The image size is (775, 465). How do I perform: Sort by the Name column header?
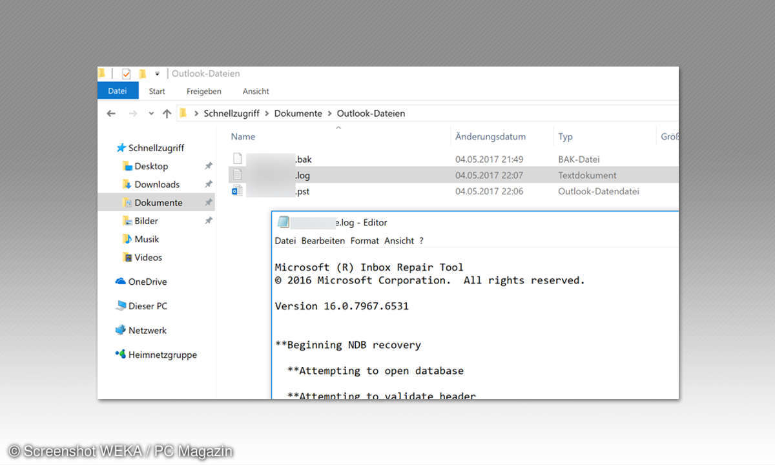243,136
